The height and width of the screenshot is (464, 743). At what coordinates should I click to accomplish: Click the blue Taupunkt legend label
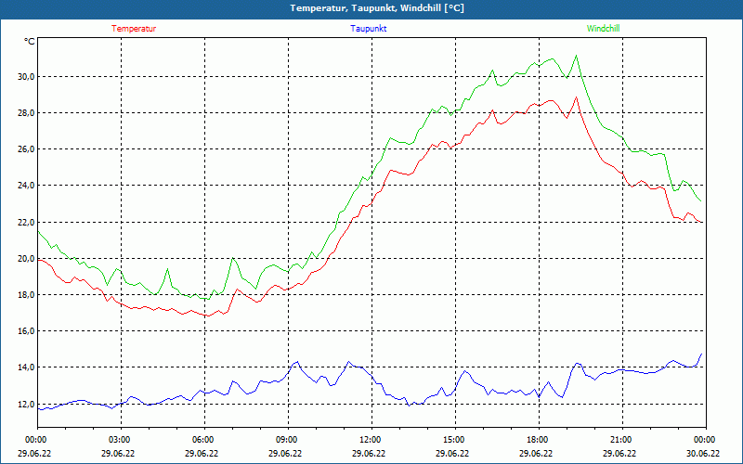[368, 29]
